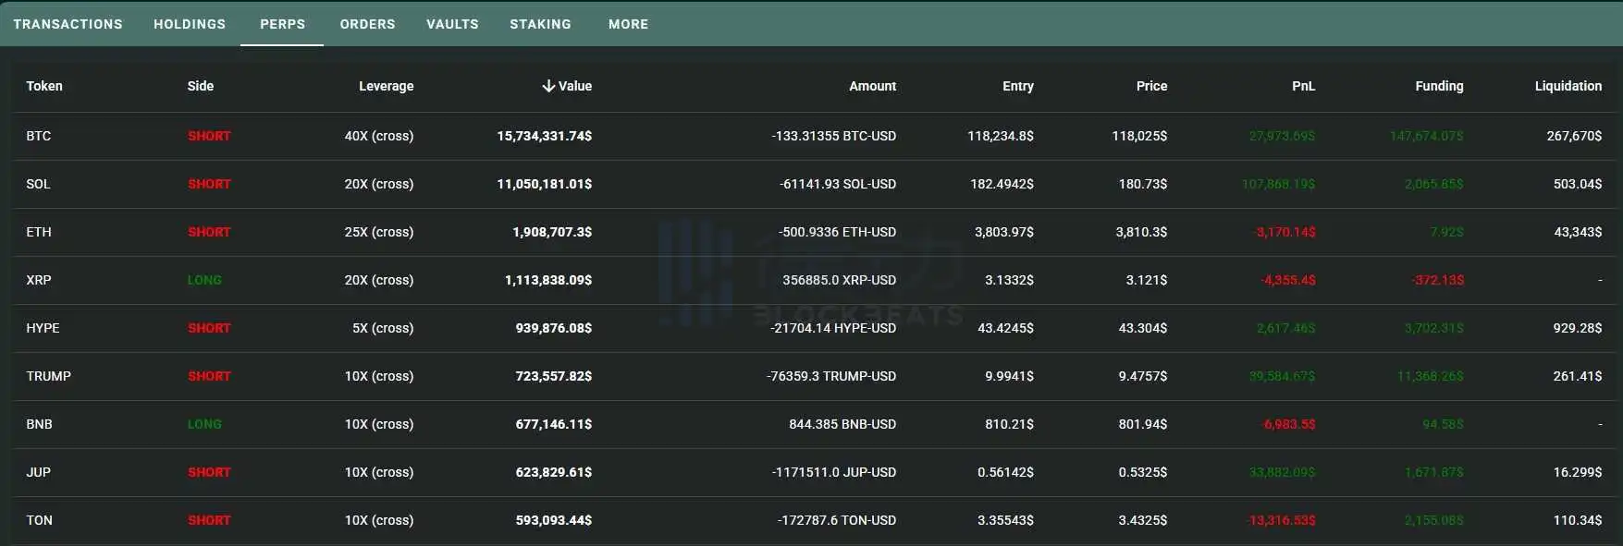The height and width of the screenshot is (546, 1623).
Task: Click value 723,557.82$
Action: pyautogui.click(x=554, y=376)
